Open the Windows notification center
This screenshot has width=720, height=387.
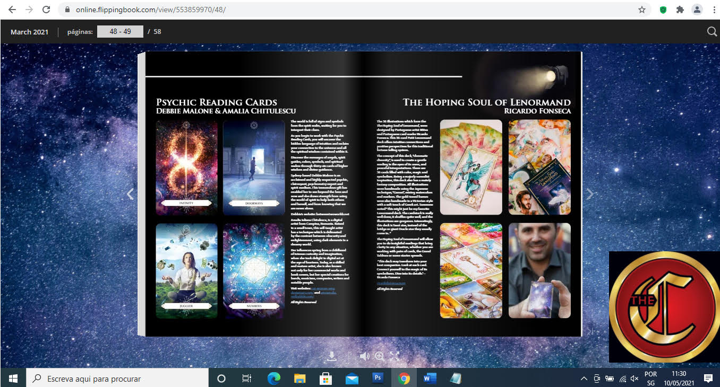coord(708,379)
